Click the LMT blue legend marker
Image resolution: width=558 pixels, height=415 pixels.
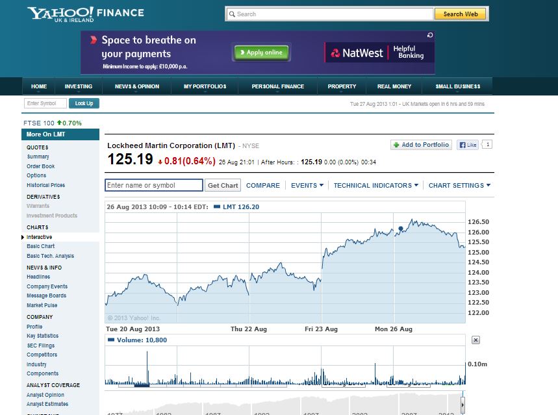click(x=217, y=207)
